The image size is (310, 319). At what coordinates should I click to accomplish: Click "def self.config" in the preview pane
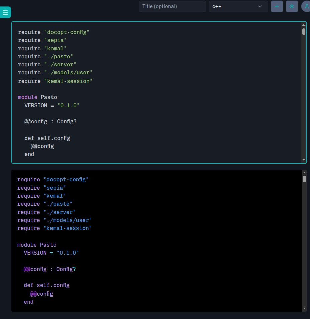46,285
